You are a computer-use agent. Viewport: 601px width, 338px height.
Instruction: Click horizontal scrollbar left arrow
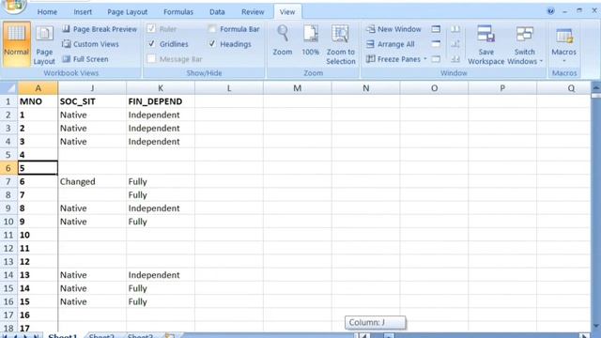364,336
